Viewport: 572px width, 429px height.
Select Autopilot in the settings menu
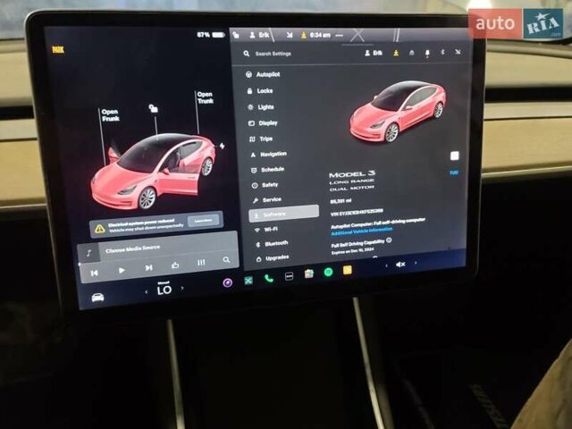(267, 74)
